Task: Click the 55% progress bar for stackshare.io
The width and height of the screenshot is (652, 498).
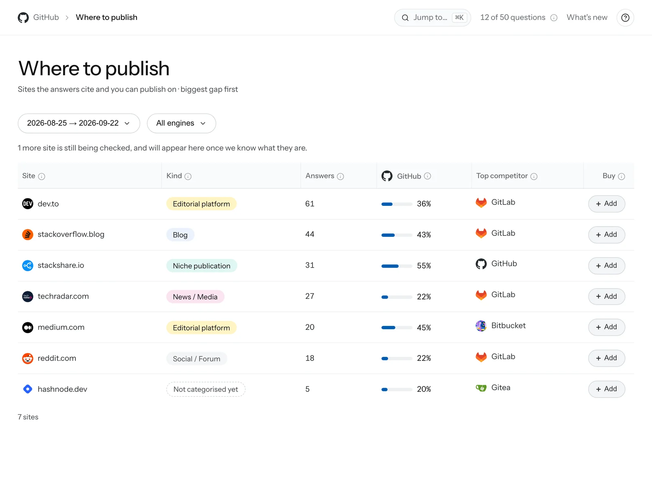Action: (397, 266)
